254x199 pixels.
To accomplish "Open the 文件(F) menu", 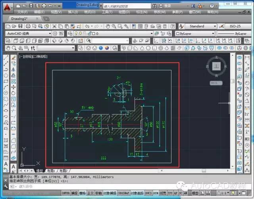I will pyautogui.click(x=23, y=12).
